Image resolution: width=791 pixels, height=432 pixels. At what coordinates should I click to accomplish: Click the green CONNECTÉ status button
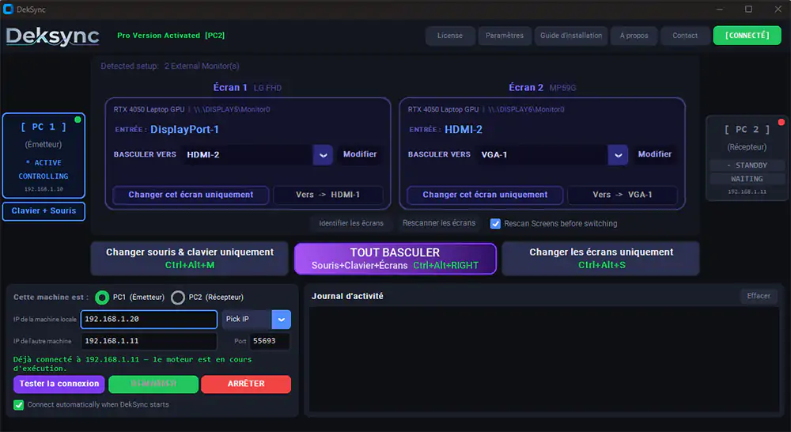(747, 36)
